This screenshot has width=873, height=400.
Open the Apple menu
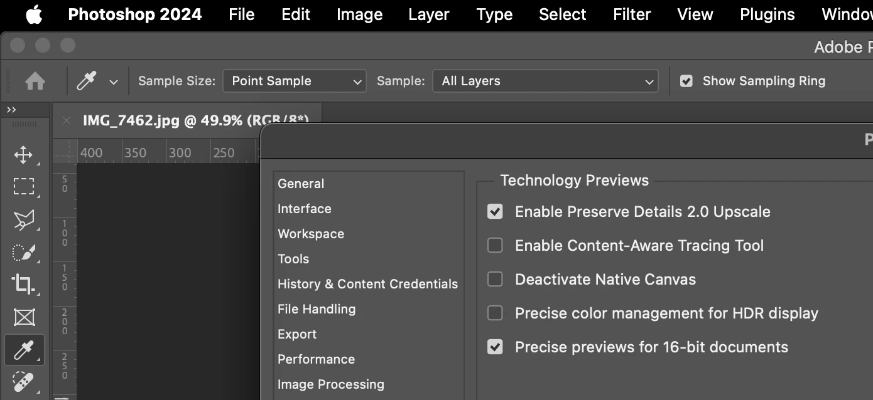(34, 14)
